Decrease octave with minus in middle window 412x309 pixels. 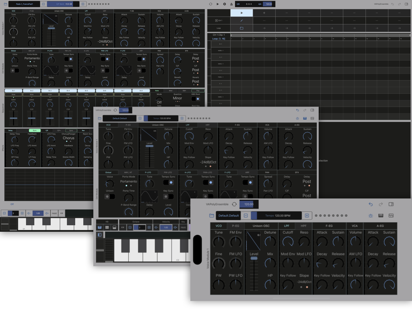[130, 227]
